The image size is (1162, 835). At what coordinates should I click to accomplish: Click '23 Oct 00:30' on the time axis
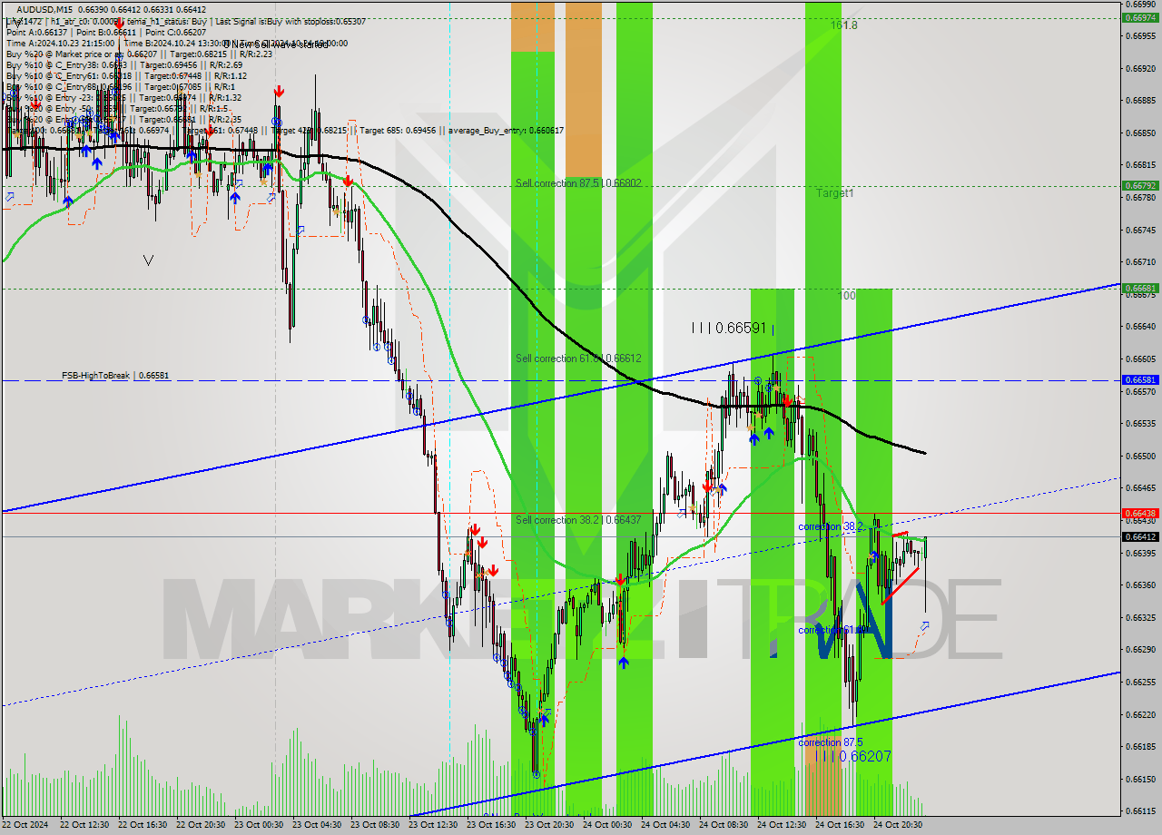pos(259,825)
